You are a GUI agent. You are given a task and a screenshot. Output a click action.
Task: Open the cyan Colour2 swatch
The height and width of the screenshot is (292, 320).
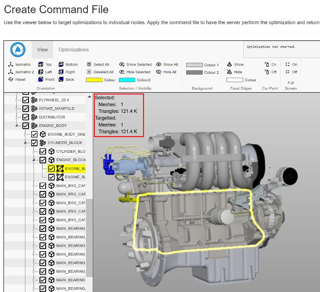pyautogui.click(x=127, y=80)
